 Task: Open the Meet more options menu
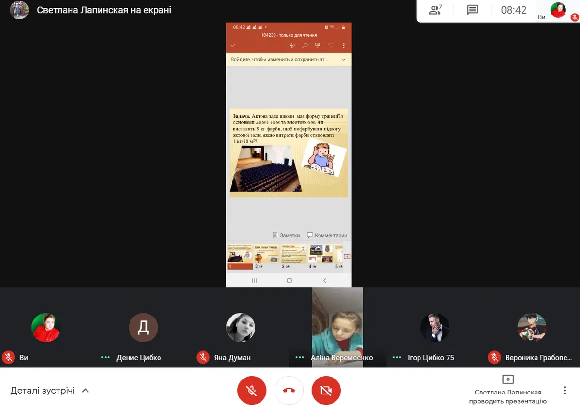[x=565, y=390]
